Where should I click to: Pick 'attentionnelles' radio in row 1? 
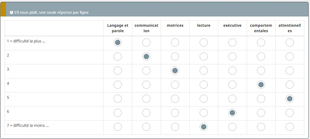coord(290,42)
